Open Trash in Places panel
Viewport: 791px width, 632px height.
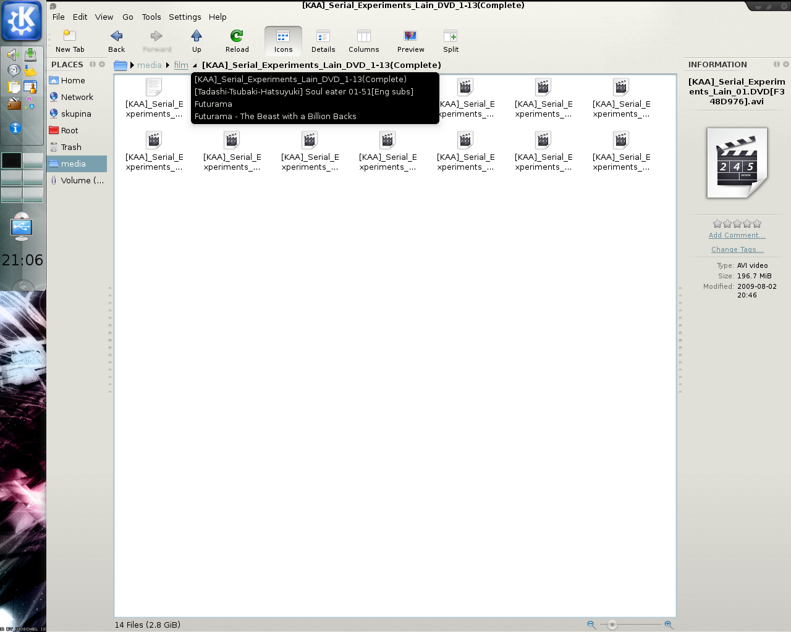pyautogui.click(x=77, y=147)
